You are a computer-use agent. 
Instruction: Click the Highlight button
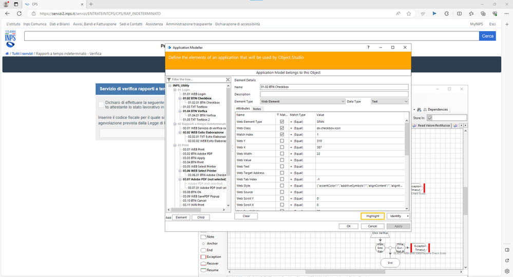pos(372,216)
